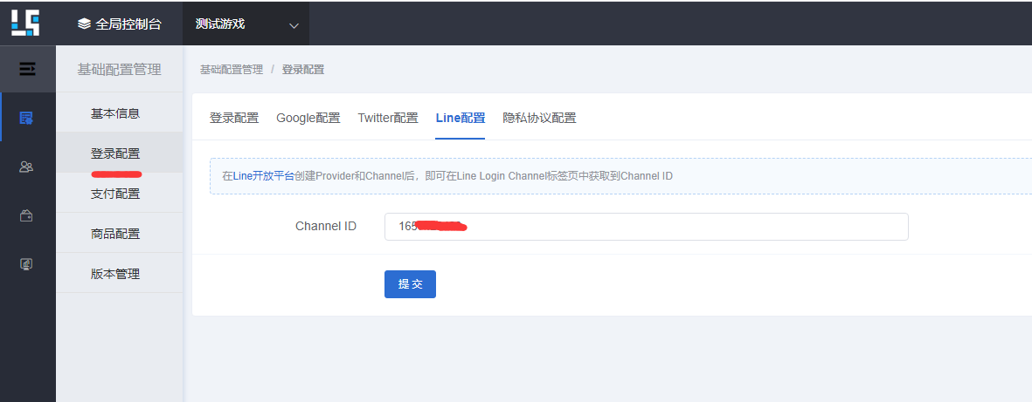Click 基础配置管理 in the breadcrumb

pyautogui.click(x=232, y=70)
